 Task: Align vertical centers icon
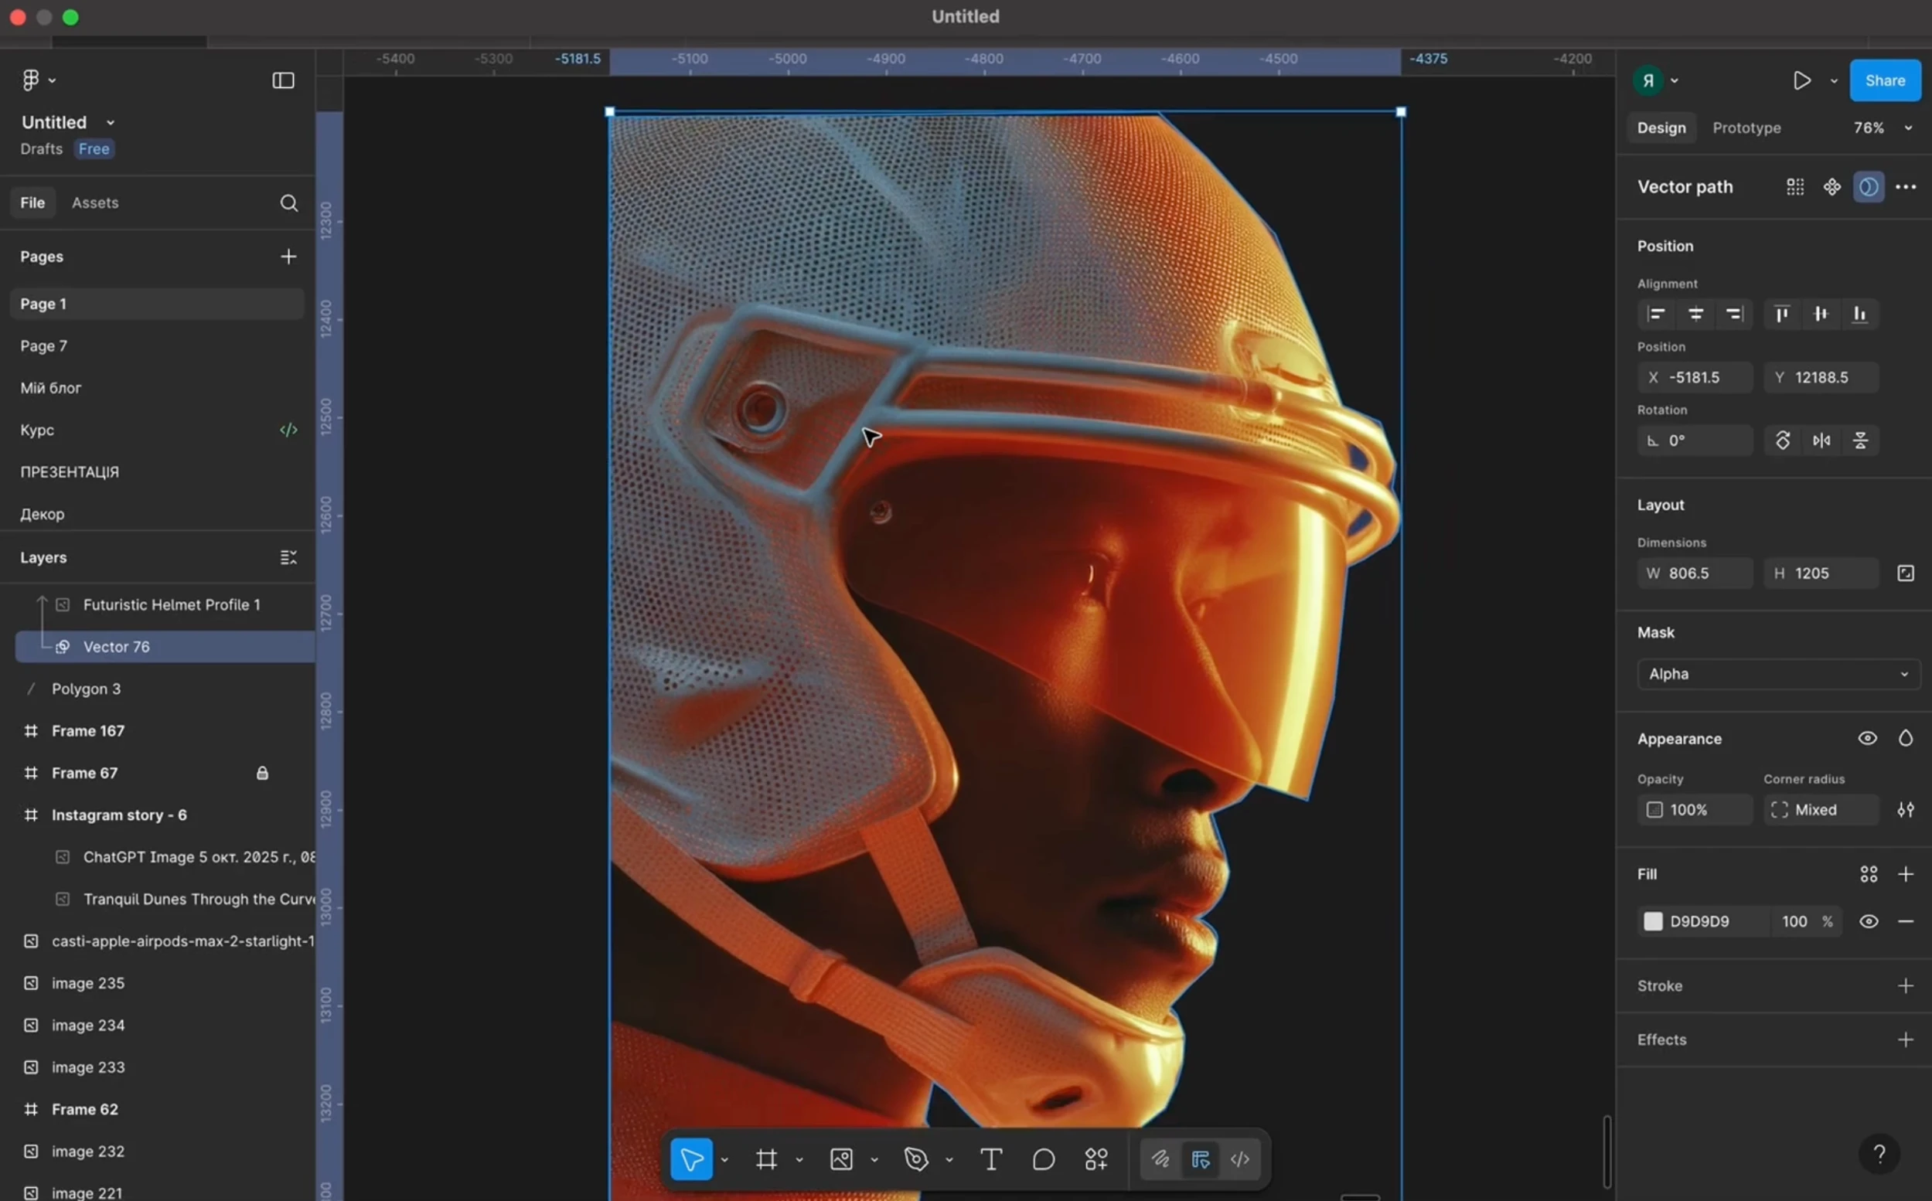tap(1820, 314)
